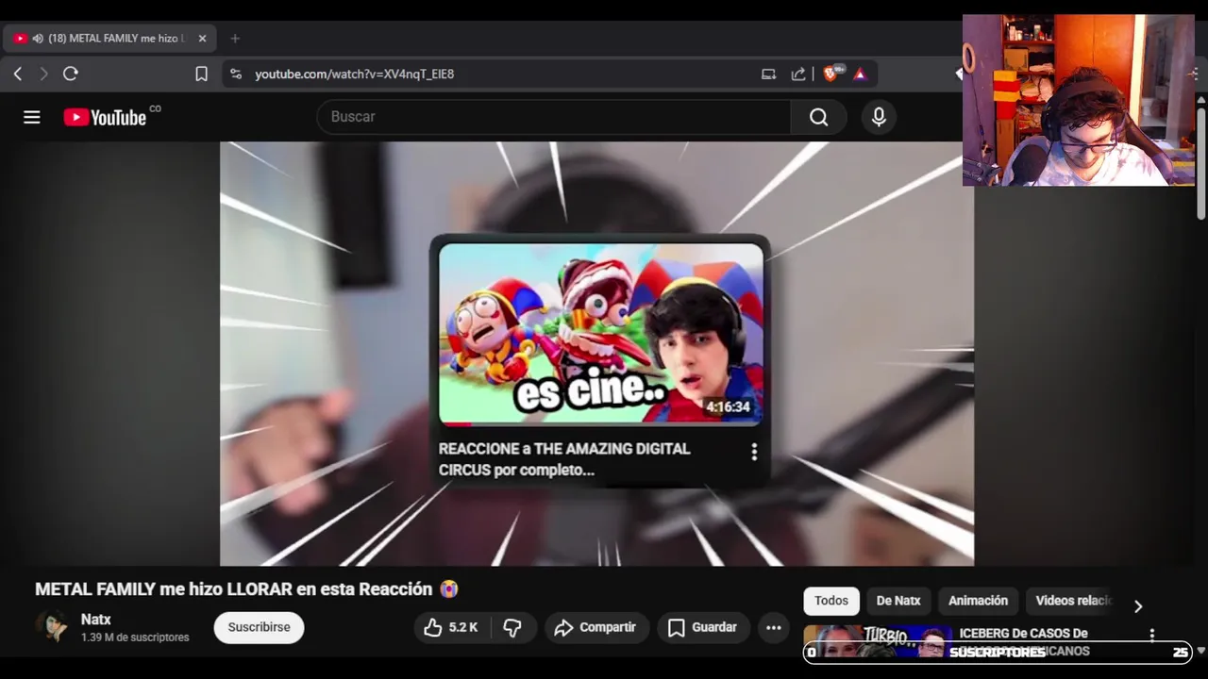Open the Natx channel name link
The height and width of the screenshot is (679, 1208).
click(96, 620)
